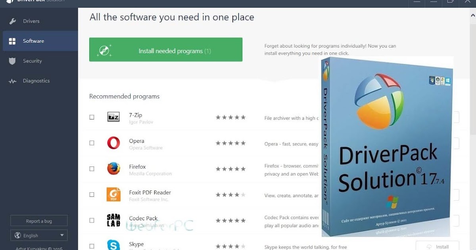Click Install needed programs button
476x250 pixels.
point(166,50)
